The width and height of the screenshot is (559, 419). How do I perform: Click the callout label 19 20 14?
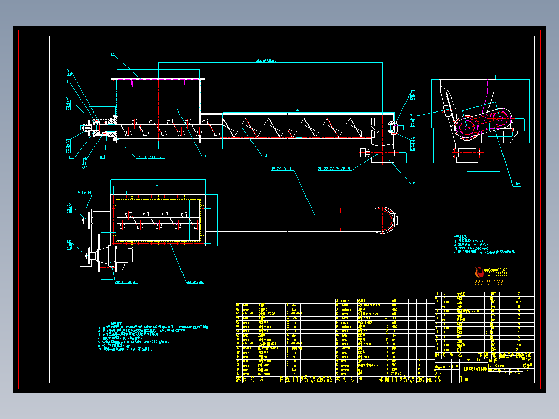tap(84, 193)
